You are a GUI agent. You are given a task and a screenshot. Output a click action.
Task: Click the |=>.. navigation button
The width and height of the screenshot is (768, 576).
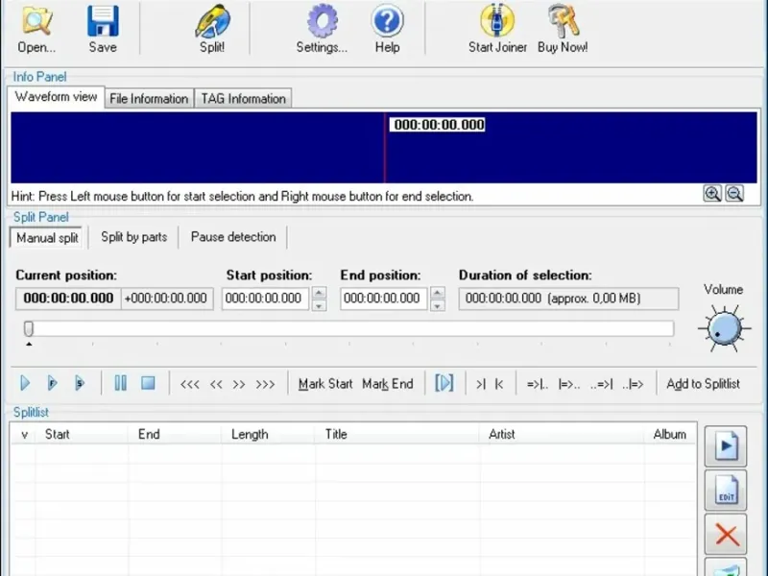click(x=569, y=385)
